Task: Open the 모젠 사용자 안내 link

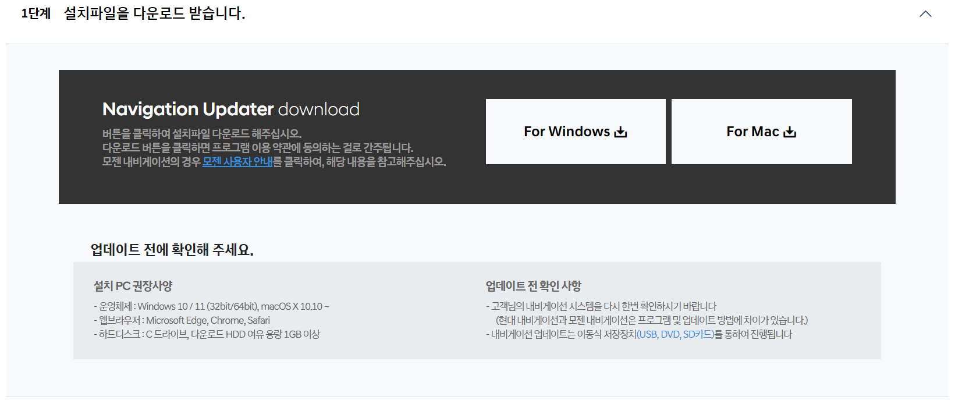Action: [237, 162]
